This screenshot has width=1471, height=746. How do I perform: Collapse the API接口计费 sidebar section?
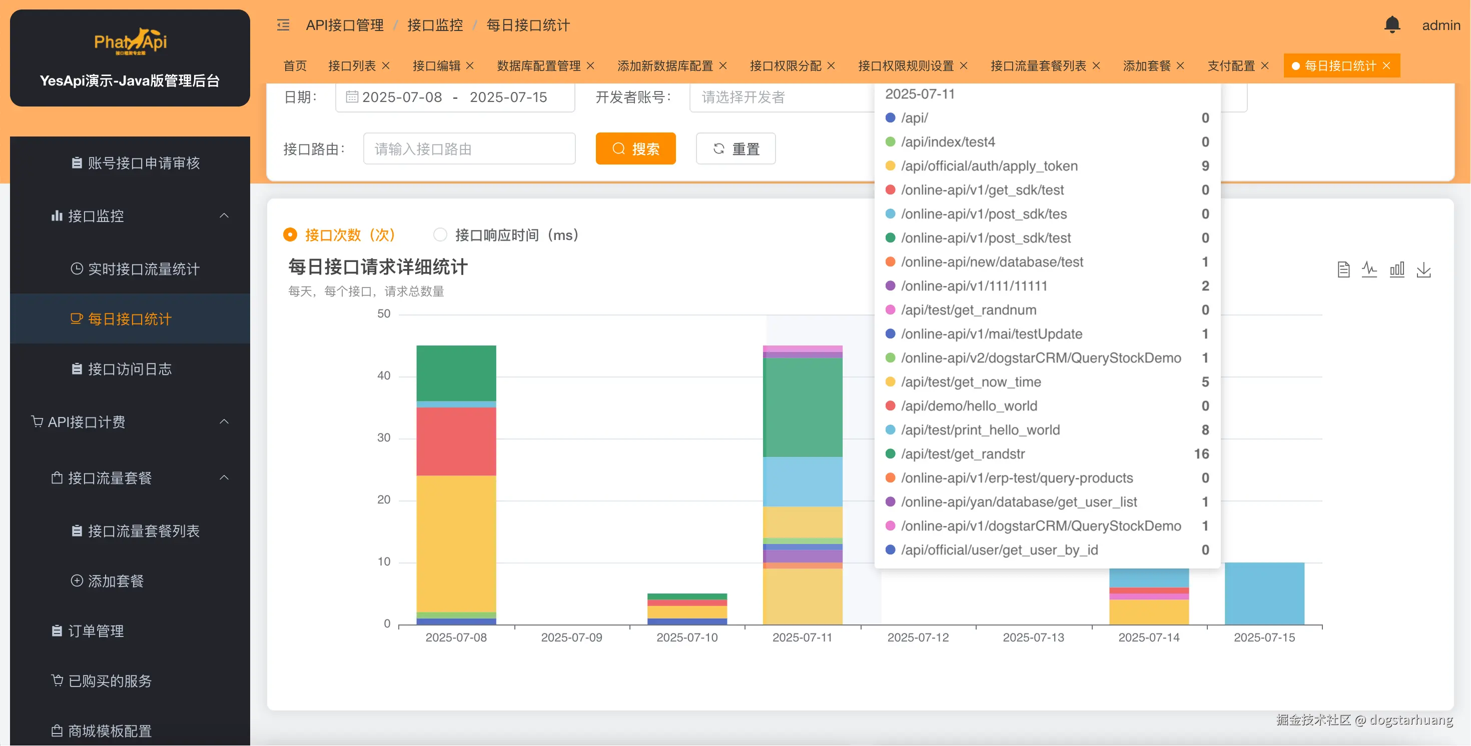click(x=224, y=422)
